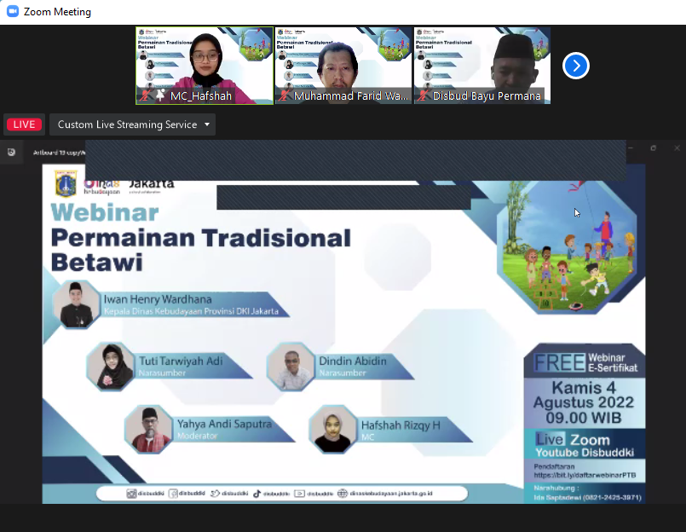Click the Instagram disbuddki icon in footer

[131, 494]
